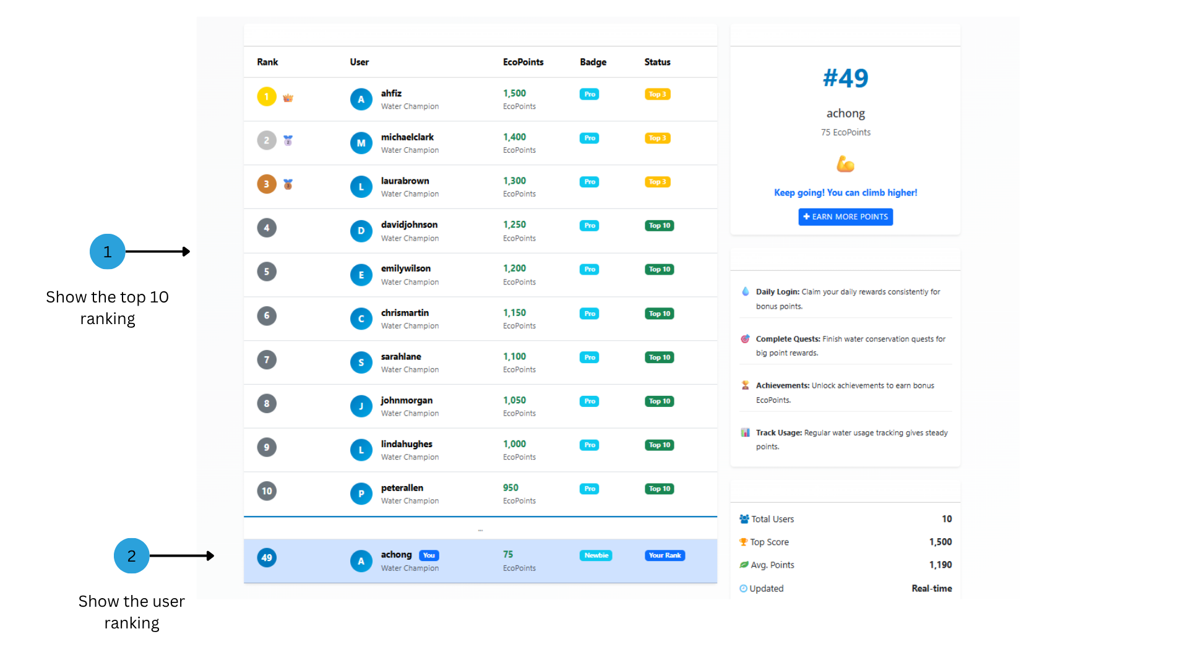Click the Real-time value next to Updated
1188x668 pixels.
(x=931, y=588)
